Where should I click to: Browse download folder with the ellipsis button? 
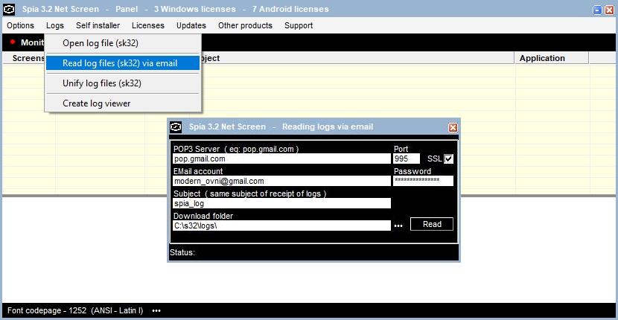pyautogui.click(x=398, y=225)
